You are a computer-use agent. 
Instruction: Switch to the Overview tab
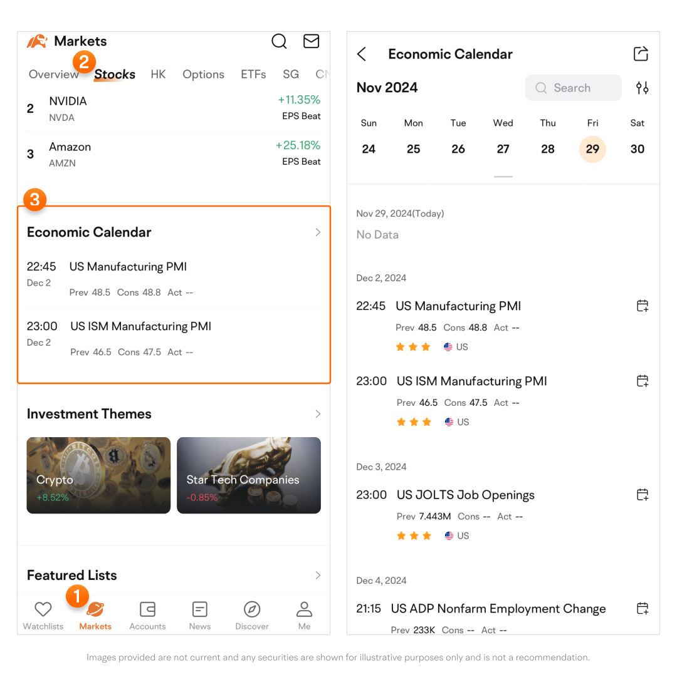click(x=53, y=75)
